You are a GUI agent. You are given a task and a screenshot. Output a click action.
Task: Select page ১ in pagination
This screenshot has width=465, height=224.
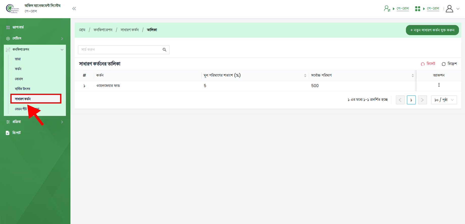point(411,100)
